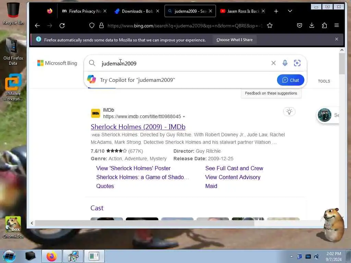
Task: Open the Downloads arrow panel
Action: tap(312, 25)
